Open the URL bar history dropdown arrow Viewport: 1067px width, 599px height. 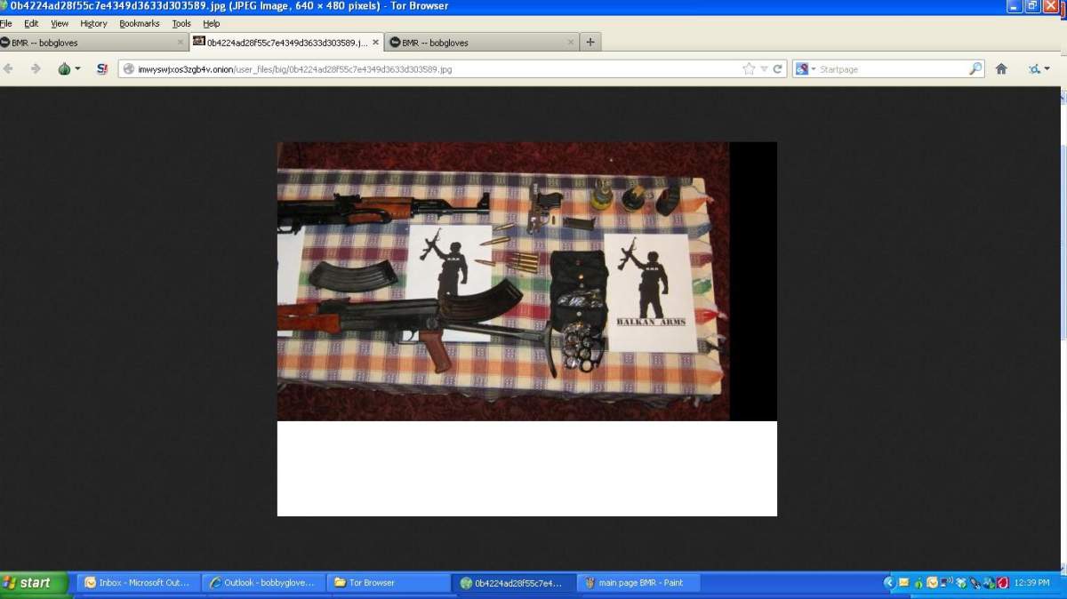tap(764, 68)
